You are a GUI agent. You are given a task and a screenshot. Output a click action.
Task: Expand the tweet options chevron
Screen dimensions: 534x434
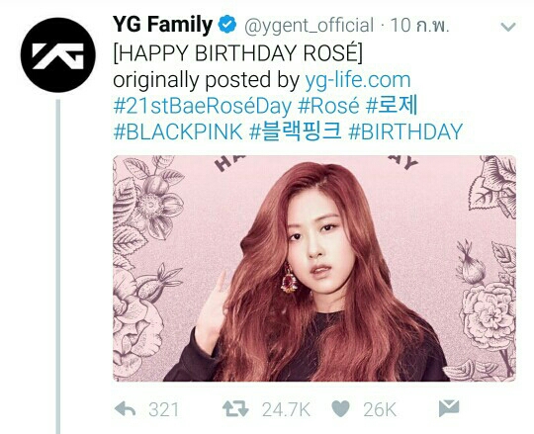point(508,27)
